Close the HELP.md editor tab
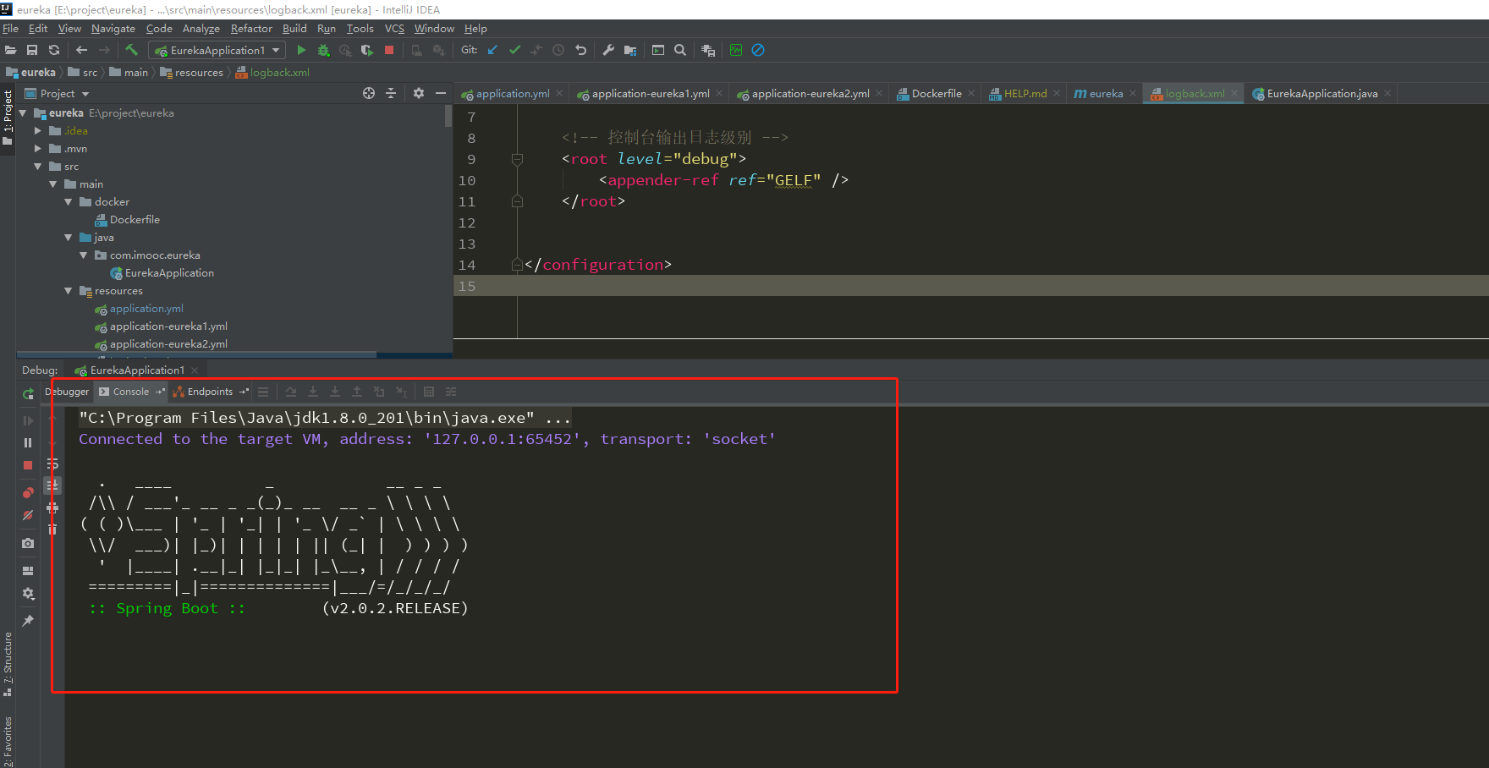The image size is (1489, 768). [x=1057, y=94]
